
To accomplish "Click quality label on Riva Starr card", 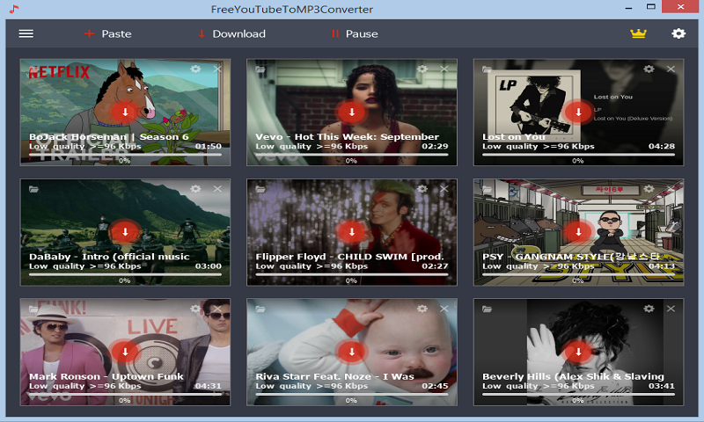I will [x=312, y=386].
